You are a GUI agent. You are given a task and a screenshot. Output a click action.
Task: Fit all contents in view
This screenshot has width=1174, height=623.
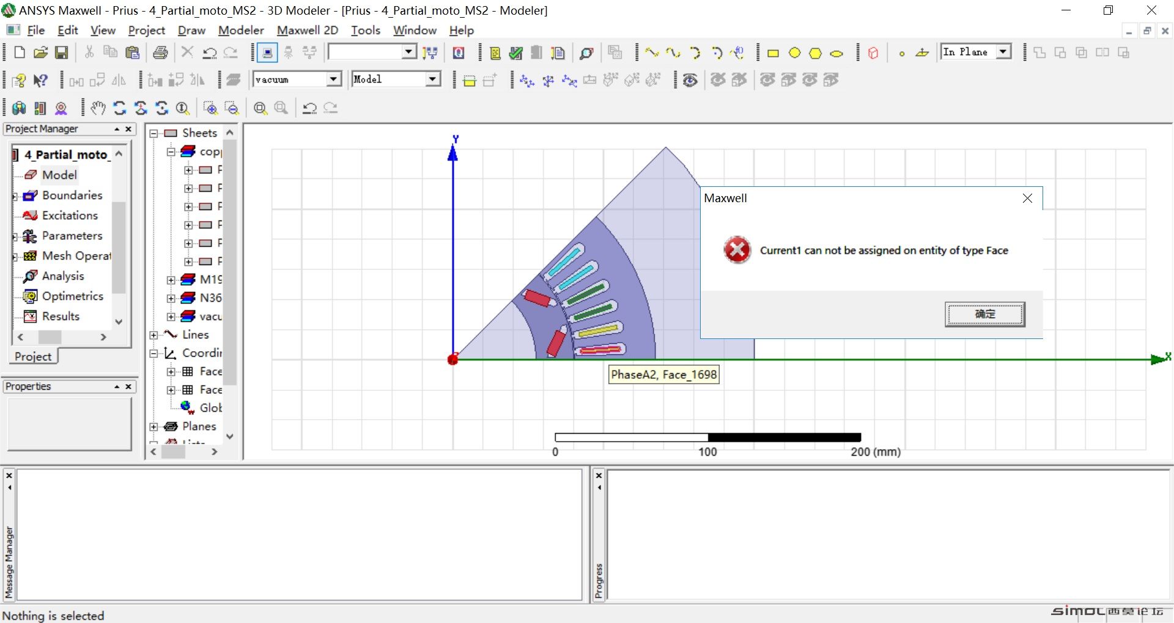260,108
